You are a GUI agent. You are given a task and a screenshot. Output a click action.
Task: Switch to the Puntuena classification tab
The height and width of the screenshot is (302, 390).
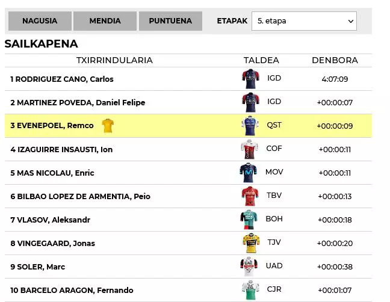(170, 21)
